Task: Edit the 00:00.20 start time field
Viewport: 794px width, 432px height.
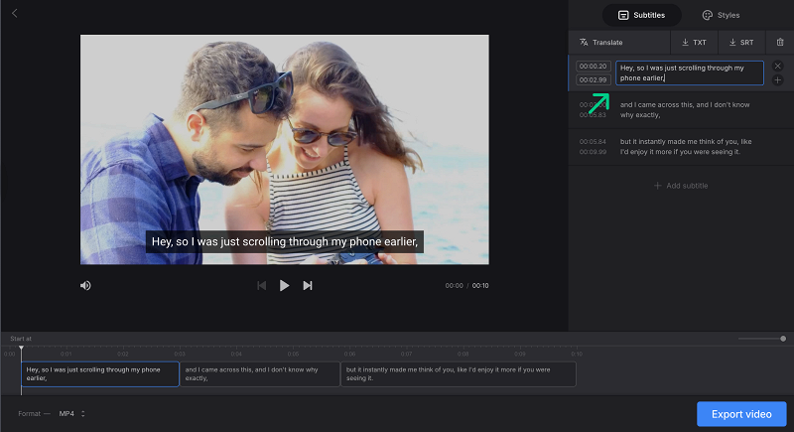Action: [x=593, y=67]
